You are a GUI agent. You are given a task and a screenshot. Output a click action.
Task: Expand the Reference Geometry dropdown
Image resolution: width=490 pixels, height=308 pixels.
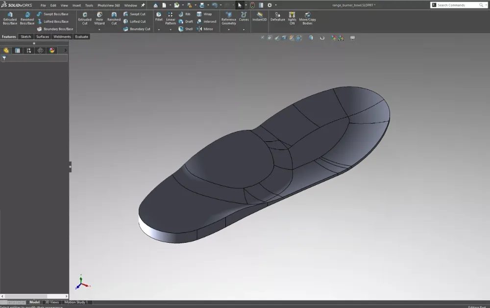point(229,30)
